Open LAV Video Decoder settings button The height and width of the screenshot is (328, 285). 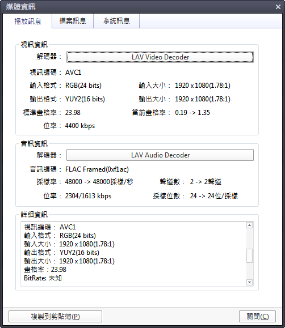pyautogui.click(x=160, y=57)
